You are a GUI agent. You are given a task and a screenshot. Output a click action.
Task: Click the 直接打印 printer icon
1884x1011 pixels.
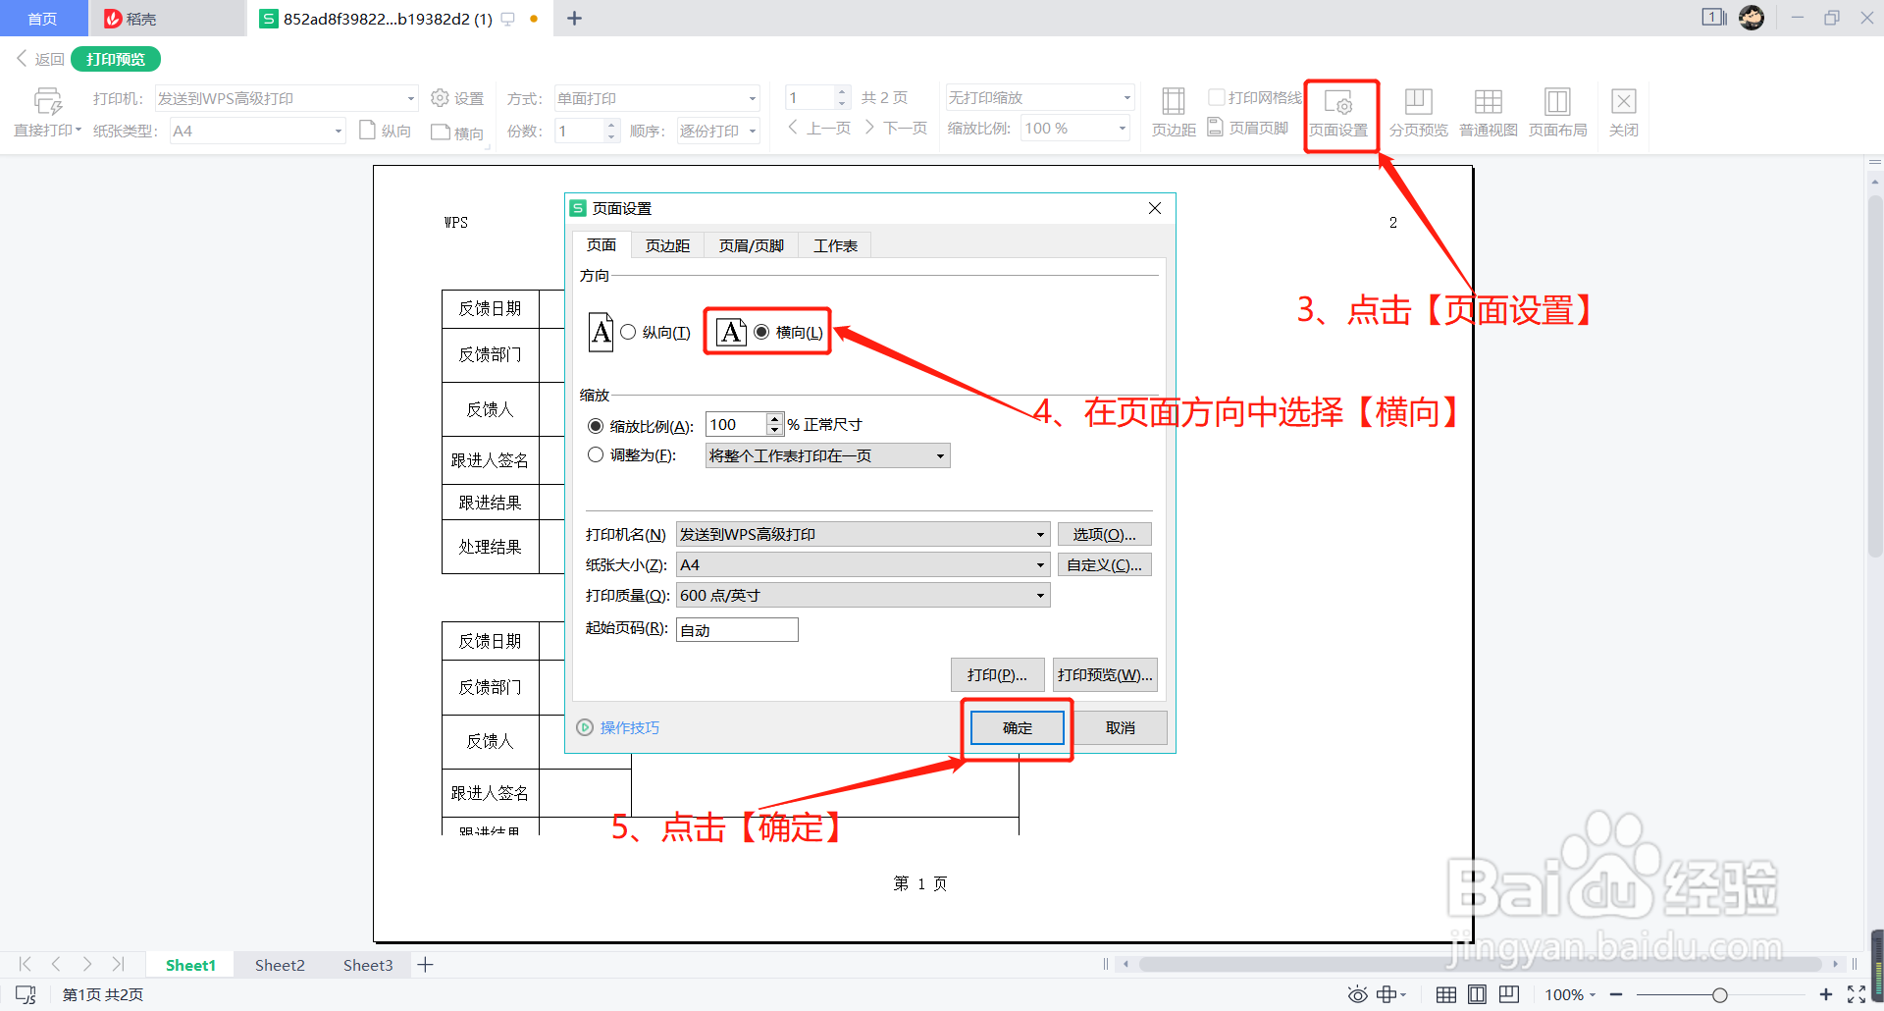[x=47, y=101]
